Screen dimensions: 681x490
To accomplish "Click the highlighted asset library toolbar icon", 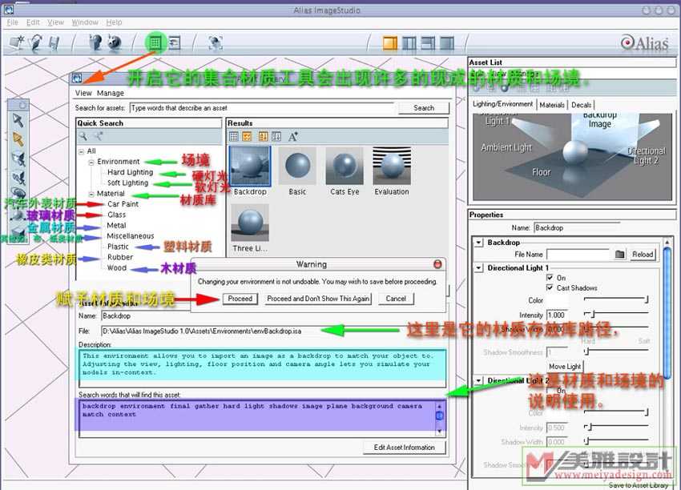I will pyautogui.click(x=155, y=42).
